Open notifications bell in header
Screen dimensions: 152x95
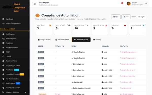pos(122,3)
